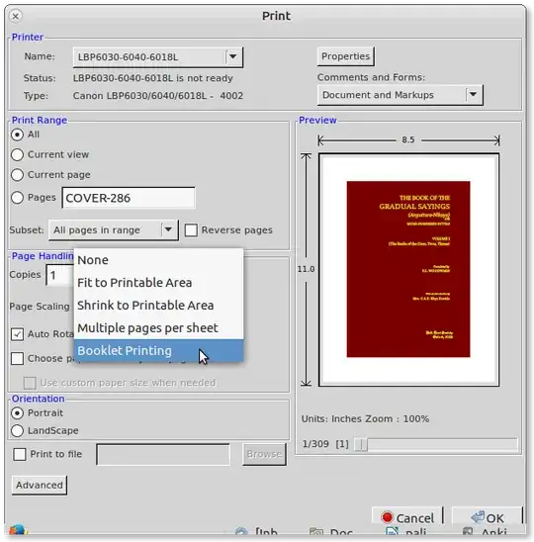This screenshot has width=534, height=542.
Task: Select the All print range radio
Action: (17, 135)
